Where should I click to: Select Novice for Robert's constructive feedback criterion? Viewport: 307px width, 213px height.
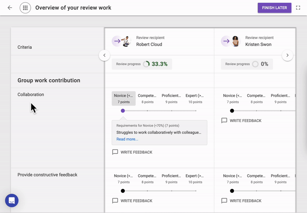pyautogui.click(x=124, y=179)
